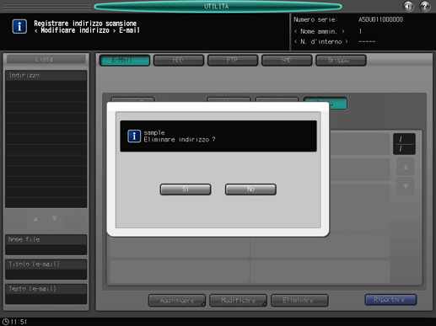Click the 'Eliminare indirizzo ?' message text
The height and width of the screenshot is (326, 436).
click(180, 140)
